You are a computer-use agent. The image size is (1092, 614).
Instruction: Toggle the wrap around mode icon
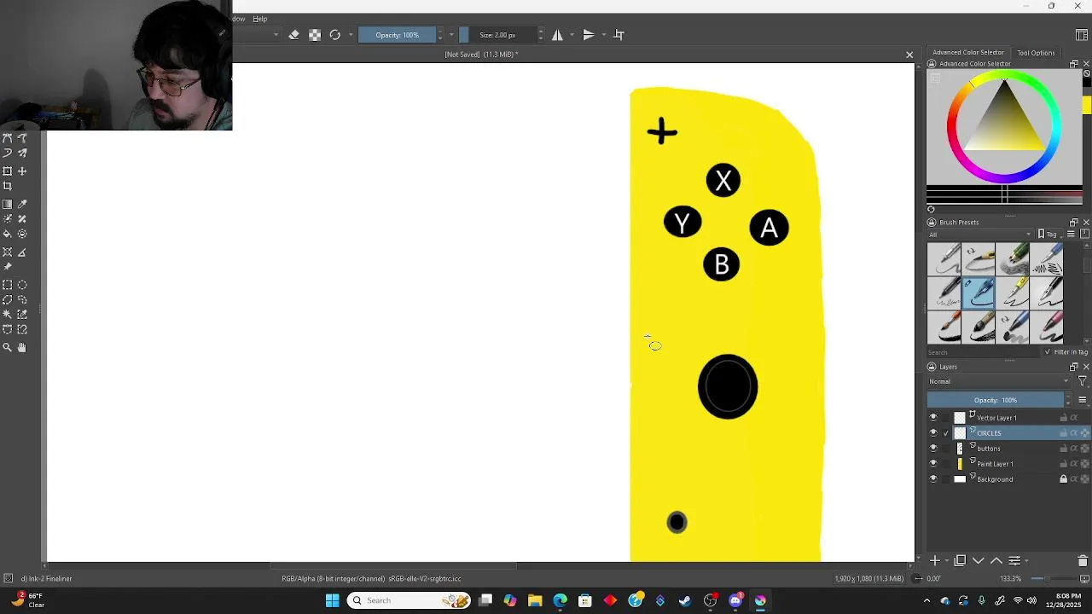(619, 35)
